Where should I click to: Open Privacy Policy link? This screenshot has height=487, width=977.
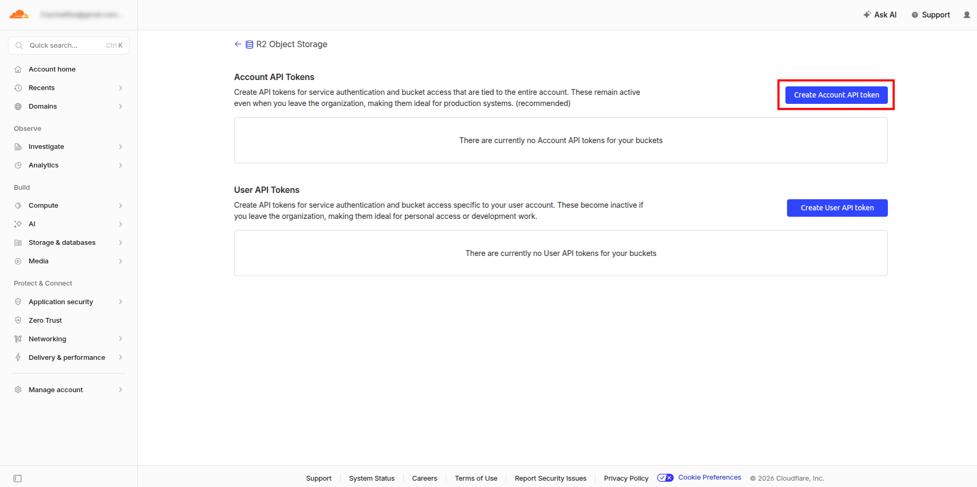(x=626, y=479)
